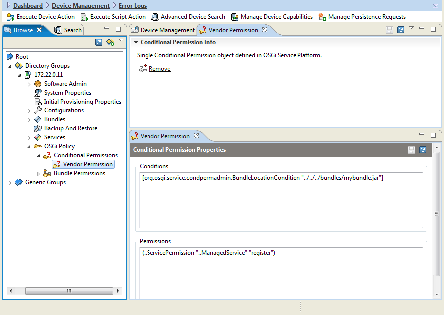Expand the Generic Groups node
The width and height of the screenshot is (444, 315).
[10, 183]
